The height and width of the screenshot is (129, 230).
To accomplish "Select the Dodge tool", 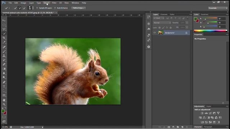I will [x=4, y=77].
